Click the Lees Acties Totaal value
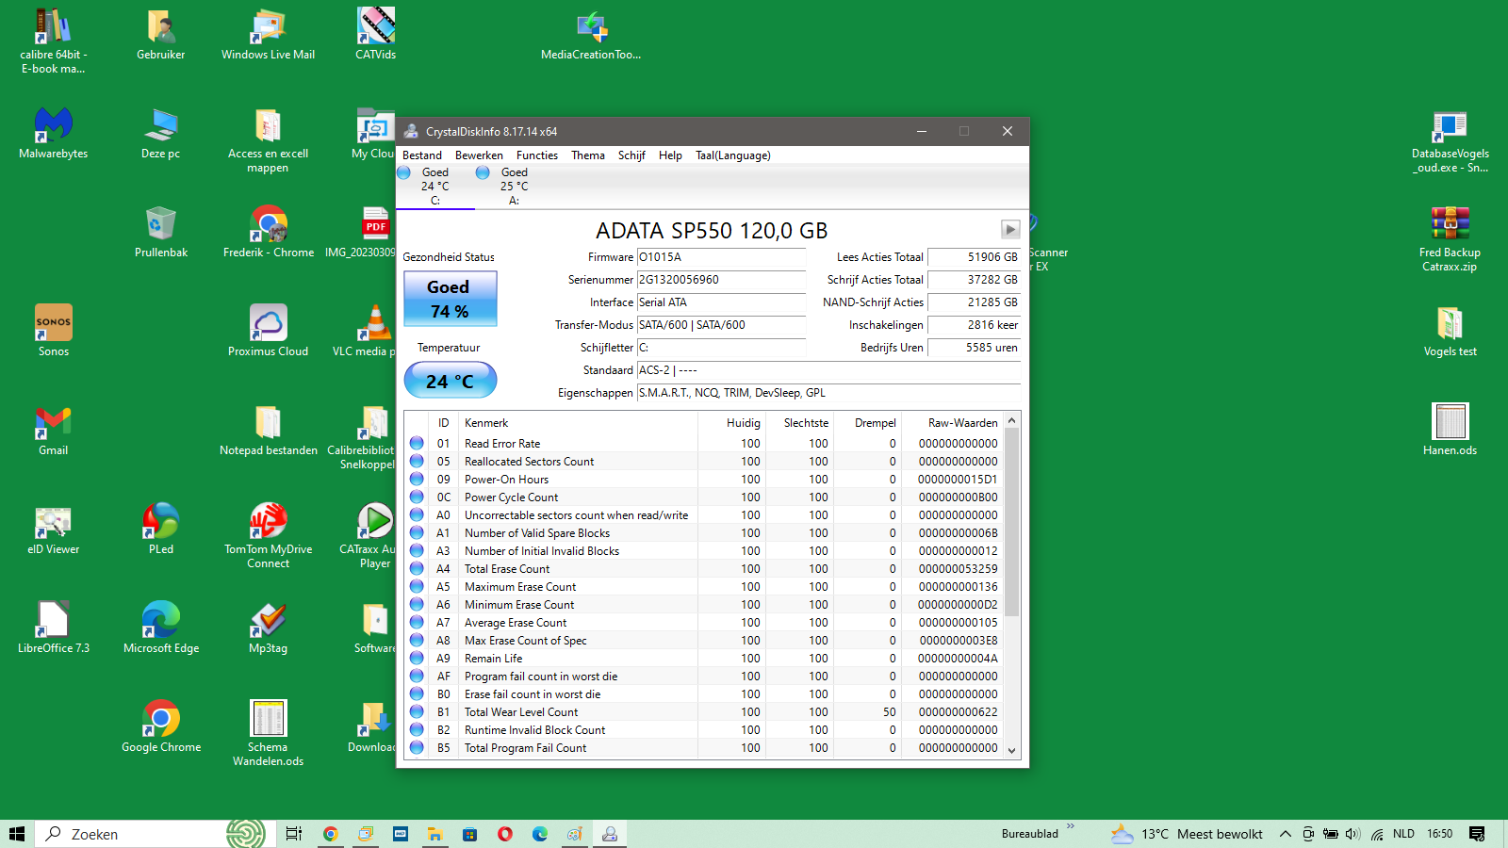1508x848 pixels. [975, 257]
